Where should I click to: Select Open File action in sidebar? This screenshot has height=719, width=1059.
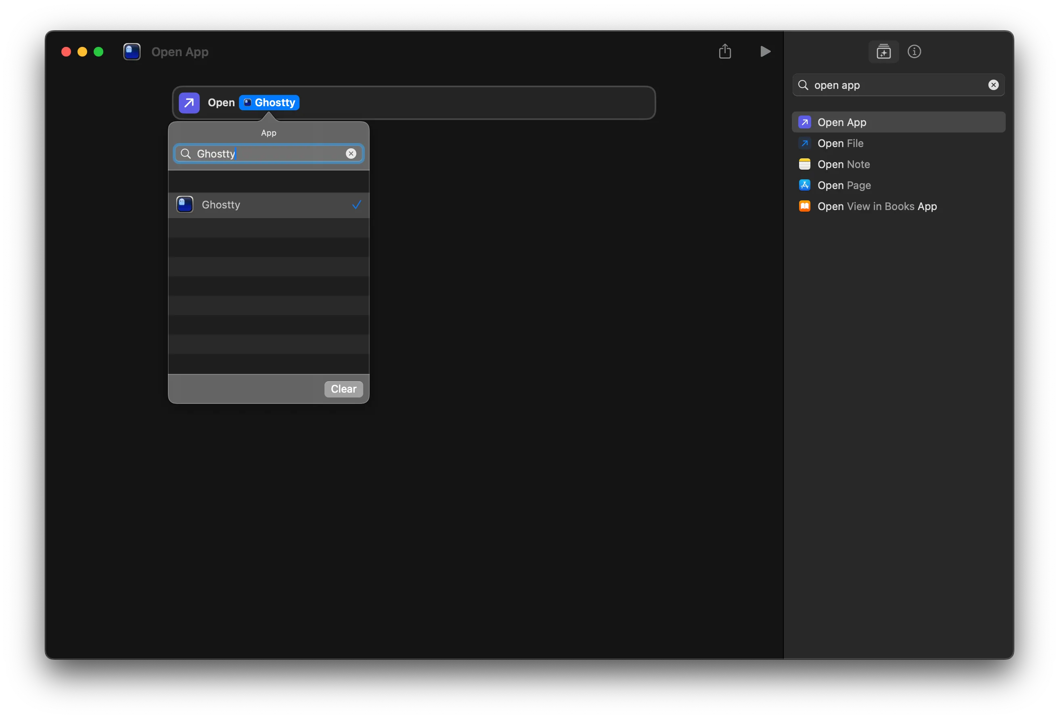tap(898, 143)
